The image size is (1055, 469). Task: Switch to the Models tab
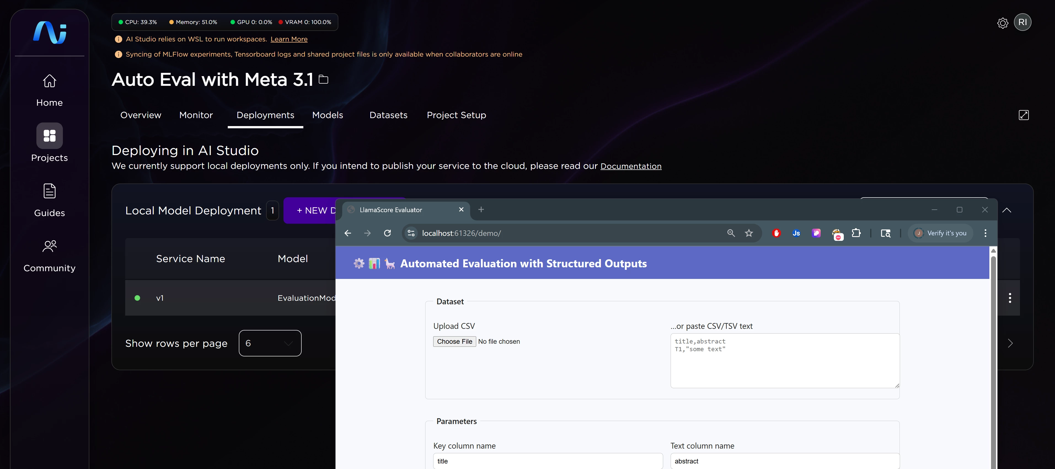(327, 115)
